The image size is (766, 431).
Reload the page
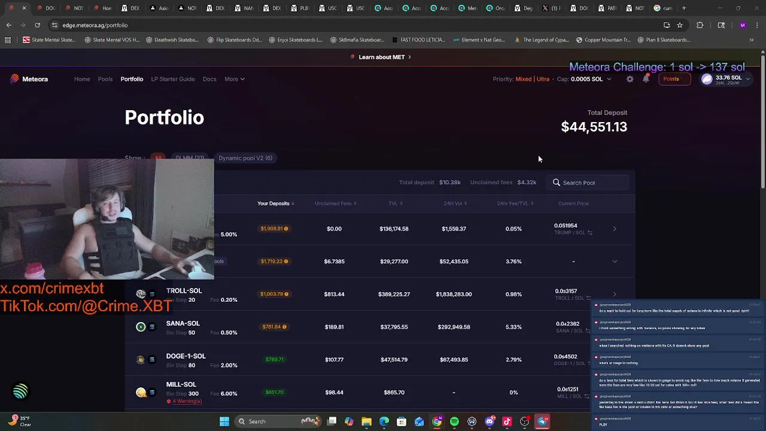37,25
